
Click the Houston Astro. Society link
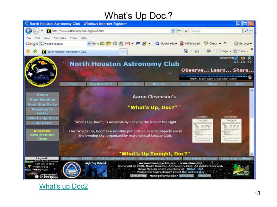pos(159,158)
